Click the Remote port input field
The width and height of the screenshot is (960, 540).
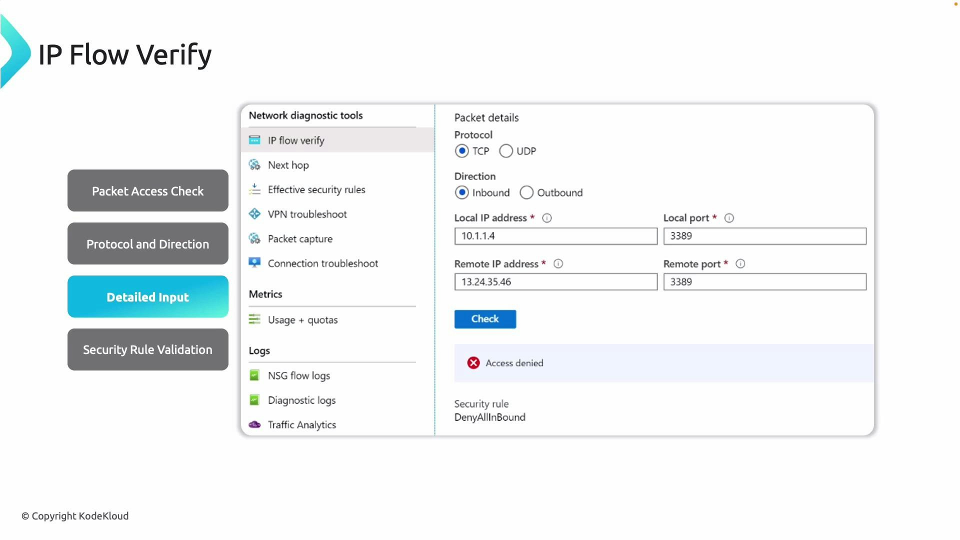tap(764, 282)
